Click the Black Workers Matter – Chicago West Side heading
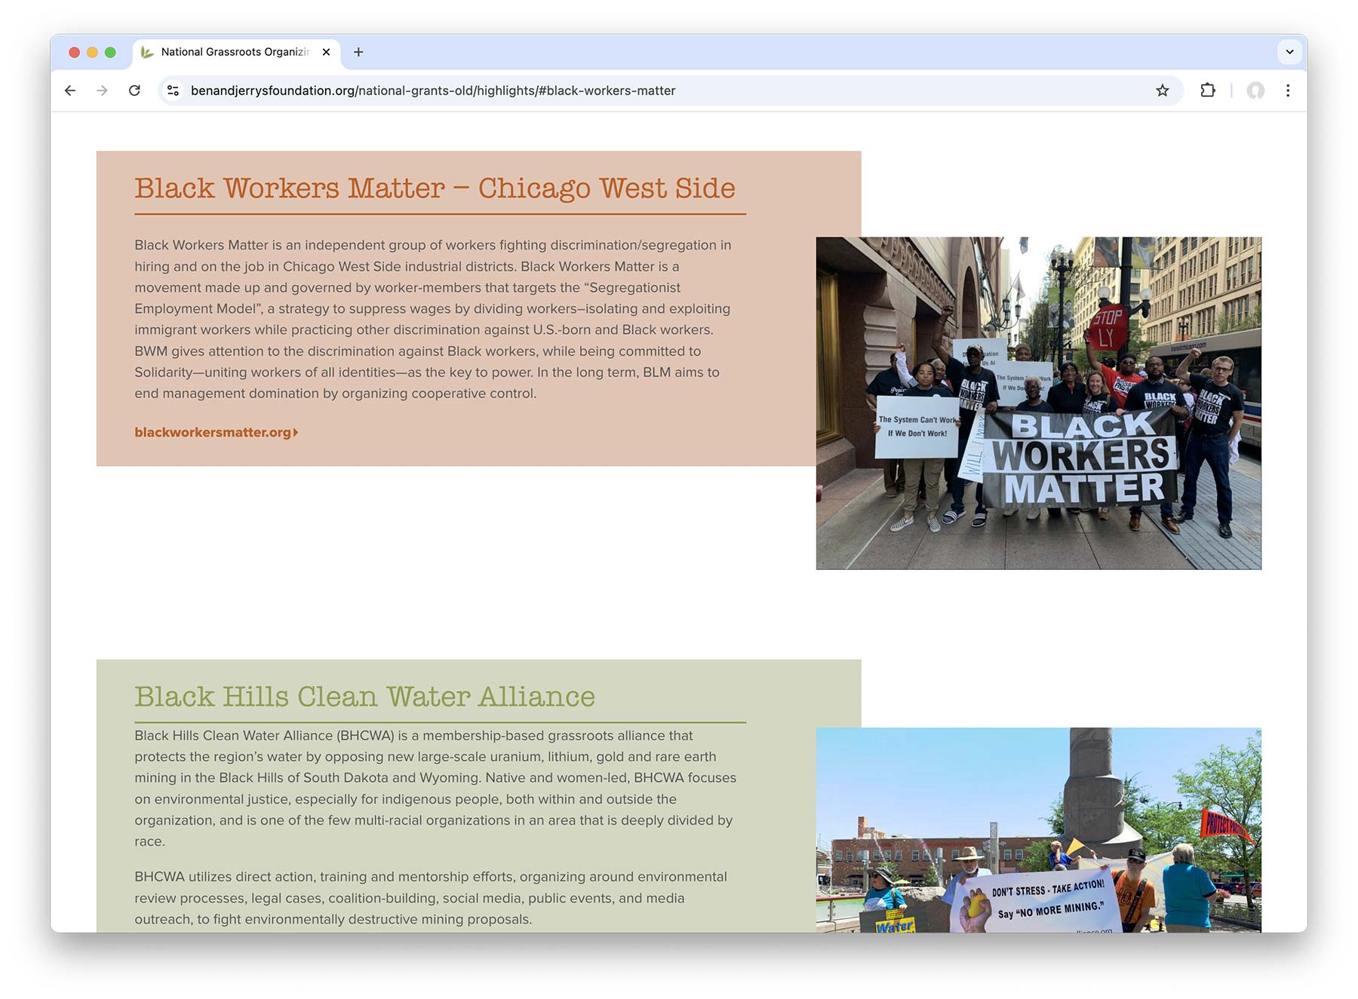The image size is (1358, 999). pos(435,188)
